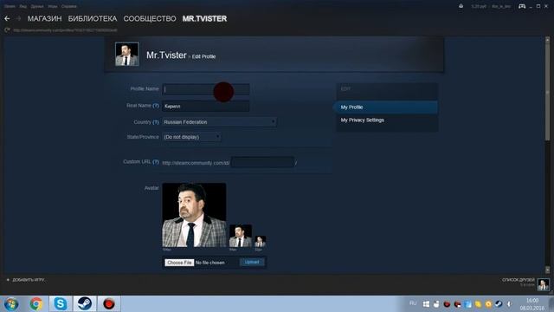This screenshot has height=312, width=554.
Task: Open the БИБЛИОТЕКА tab
Action: pos(93,19)
